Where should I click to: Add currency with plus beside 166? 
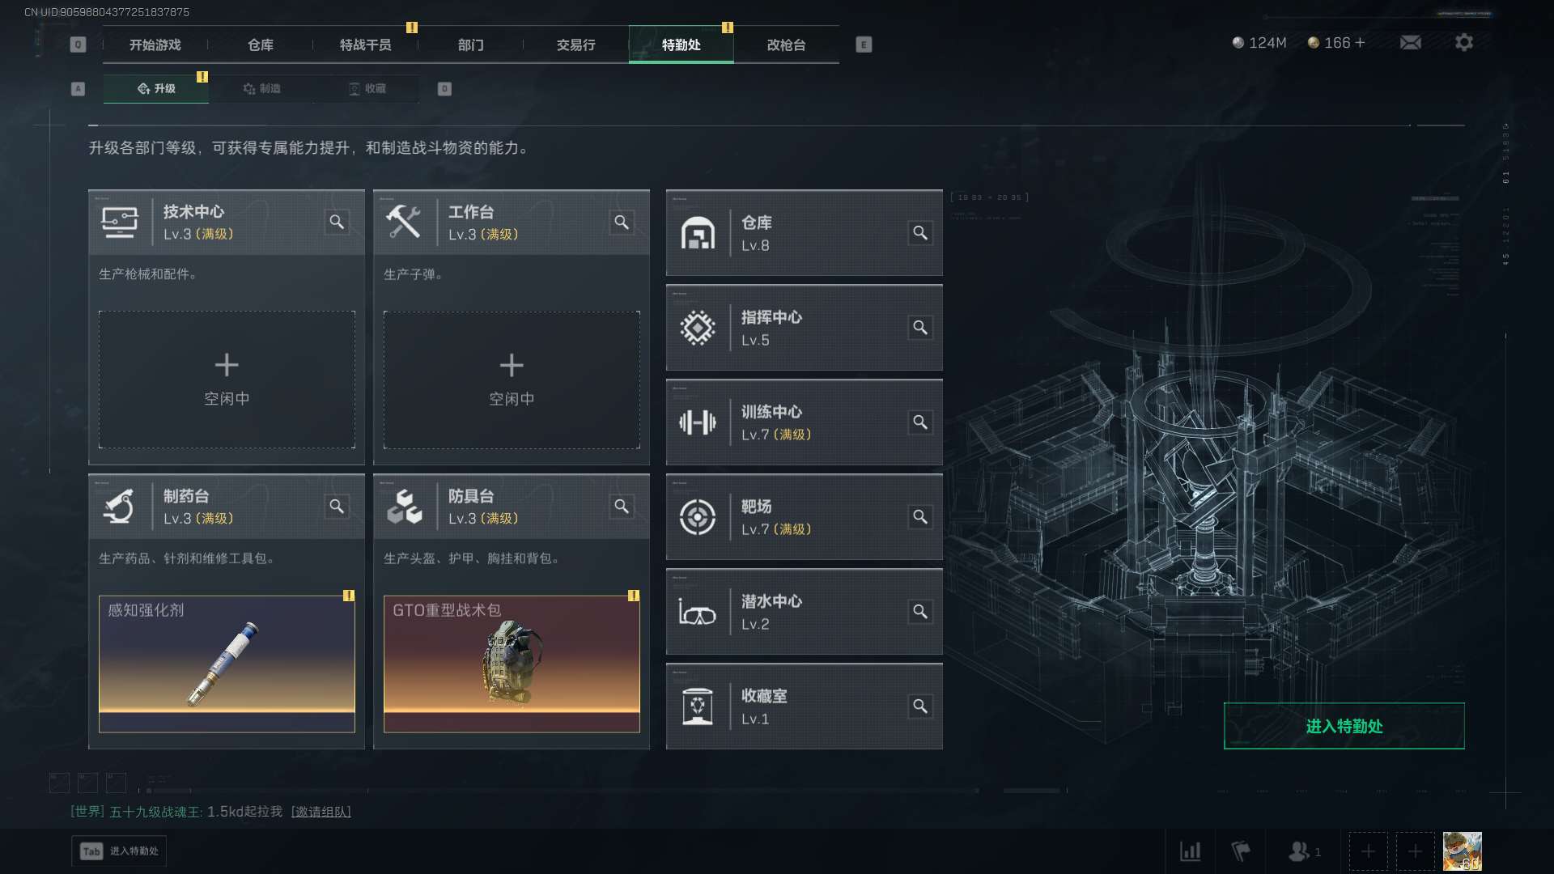[x=1360, y=43]
